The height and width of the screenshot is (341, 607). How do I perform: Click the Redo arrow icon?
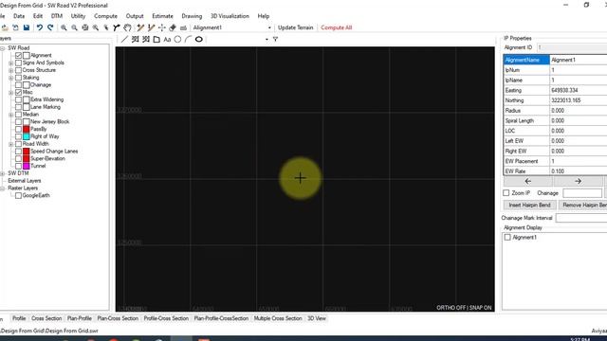(x=50, y=27)
